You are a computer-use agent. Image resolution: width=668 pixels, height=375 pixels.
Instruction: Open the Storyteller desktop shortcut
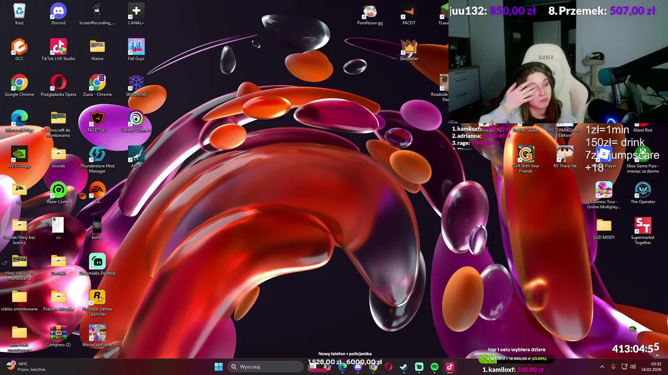pos(409,50)
